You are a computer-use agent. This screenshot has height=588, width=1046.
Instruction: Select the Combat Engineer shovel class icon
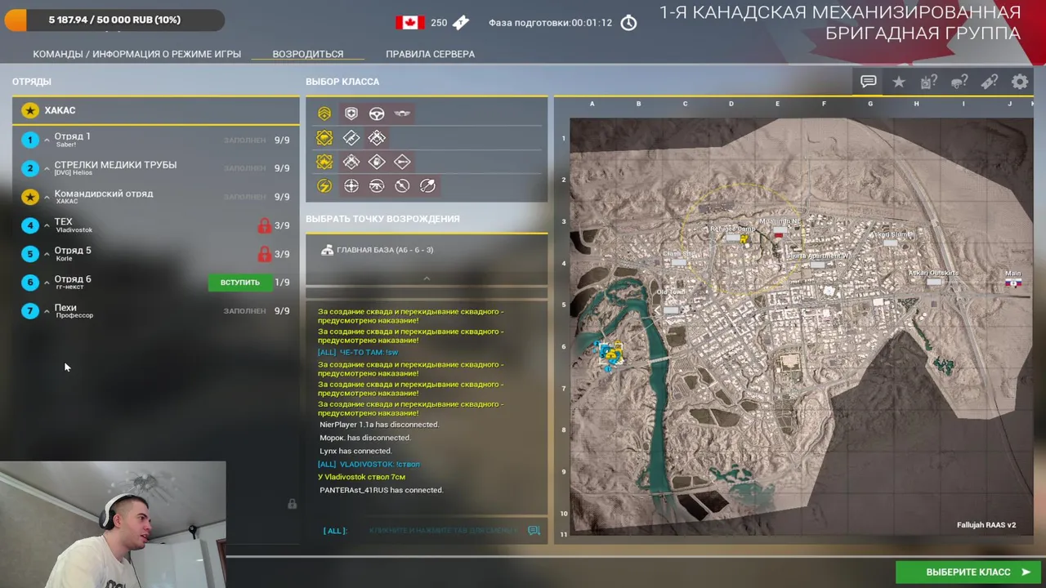427,186
